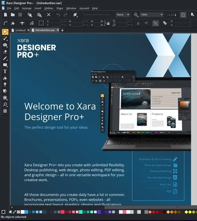Click the zoom presets magnifier icon
197x221 pixels.
136,15
